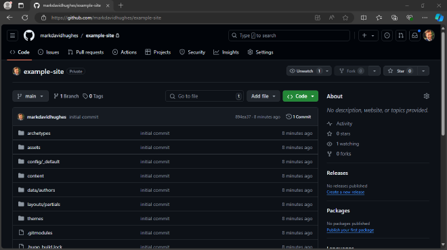Open Edge collections icon
The width and height of the screenshot is (447, 250).
click(x=394, y=18)
